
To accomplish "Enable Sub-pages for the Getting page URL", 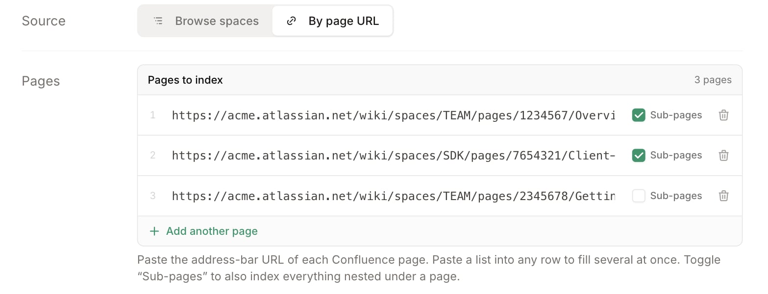I will 638,196.
